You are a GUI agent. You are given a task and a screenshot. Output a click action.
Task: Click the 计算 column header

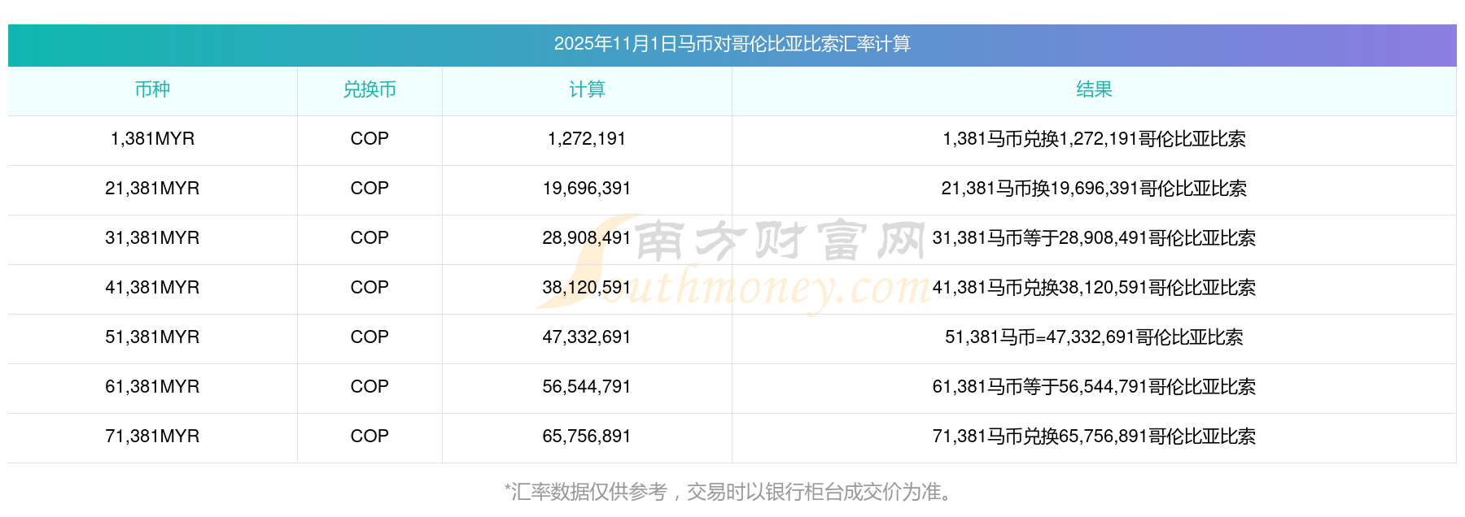click(x=587, y=89)
